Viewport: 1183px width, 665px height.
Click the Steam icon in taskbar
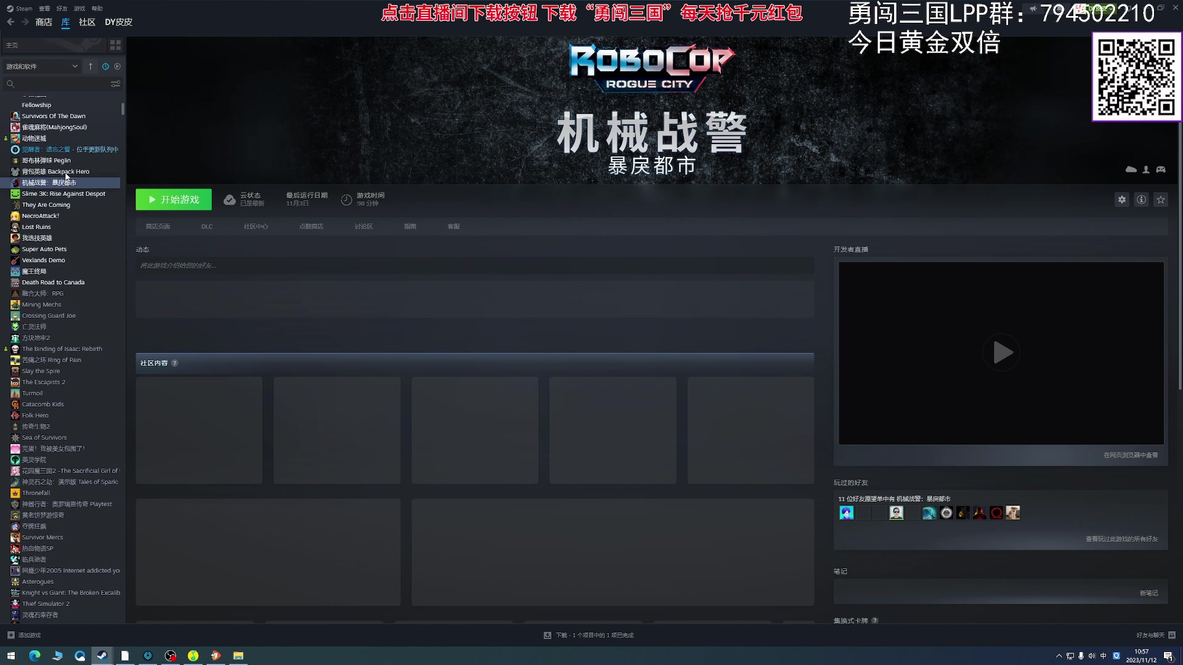(102, 656)
